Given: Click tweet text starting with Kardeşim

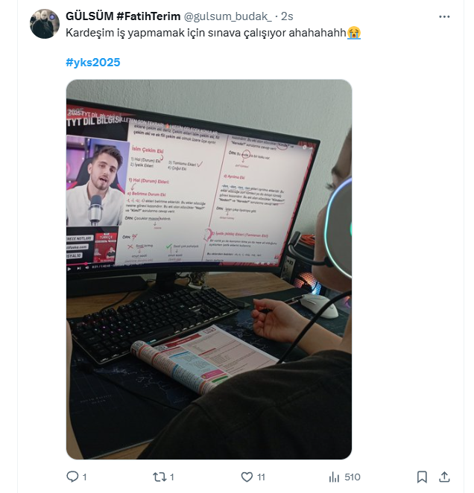Looking at the screenshot, I should coord(206,33).
